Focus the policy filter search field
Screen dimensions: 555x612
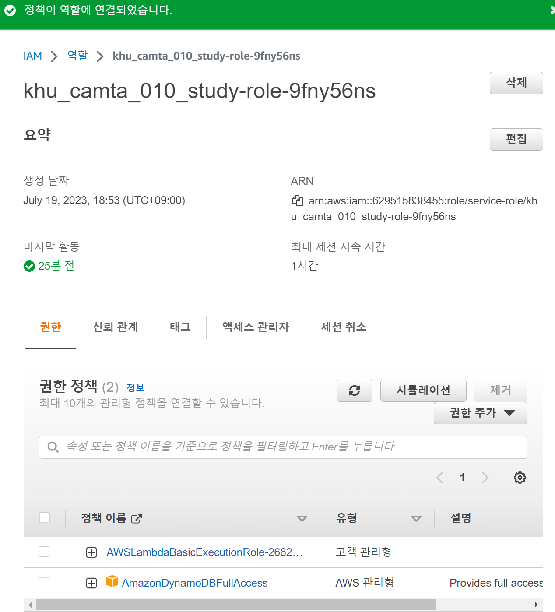(283, 447)
